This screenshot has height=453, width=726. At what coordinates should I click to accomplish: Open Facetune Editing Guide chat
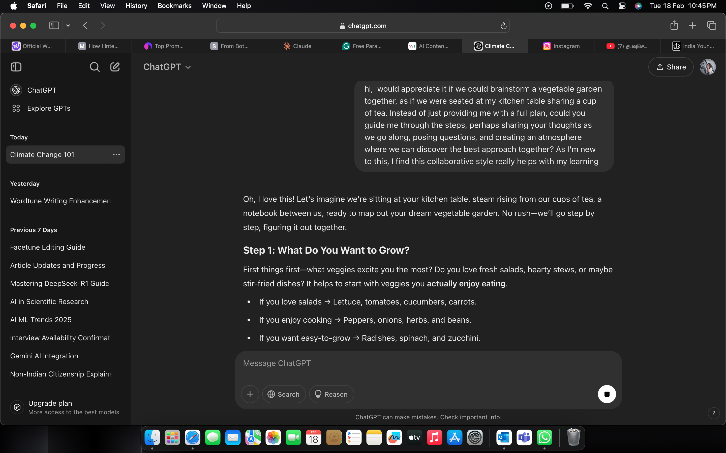point(65,247)
